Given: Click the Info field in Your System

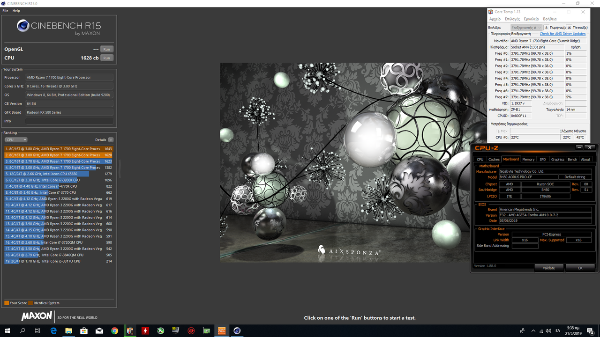Looking at the screenshot, I should (x=69, y=121).
